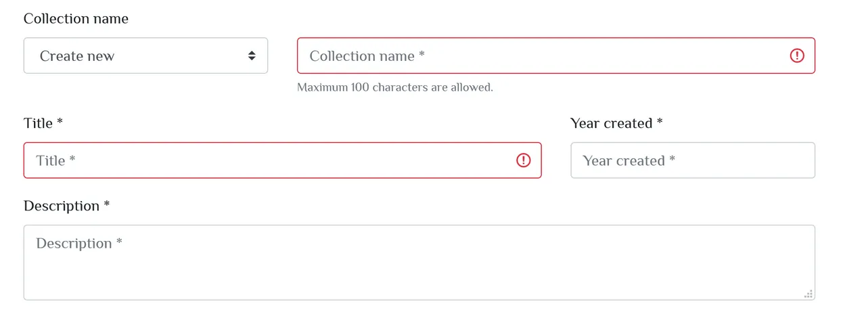Click the 'Create new' text in the selector
Image resolution: width=866 pixels, height=314 pixels.
click(77, 56)
